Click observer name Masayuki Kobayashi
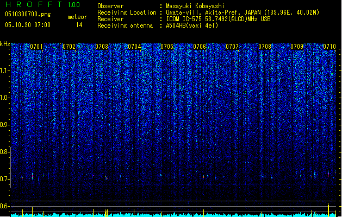 pyautogui.click(x=195, y=6)
